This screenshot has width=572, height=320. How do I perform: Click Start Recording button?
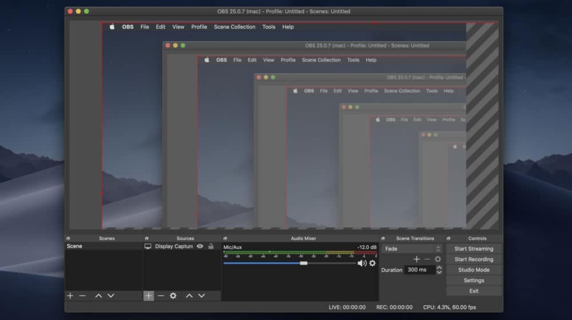pos(474,259)
